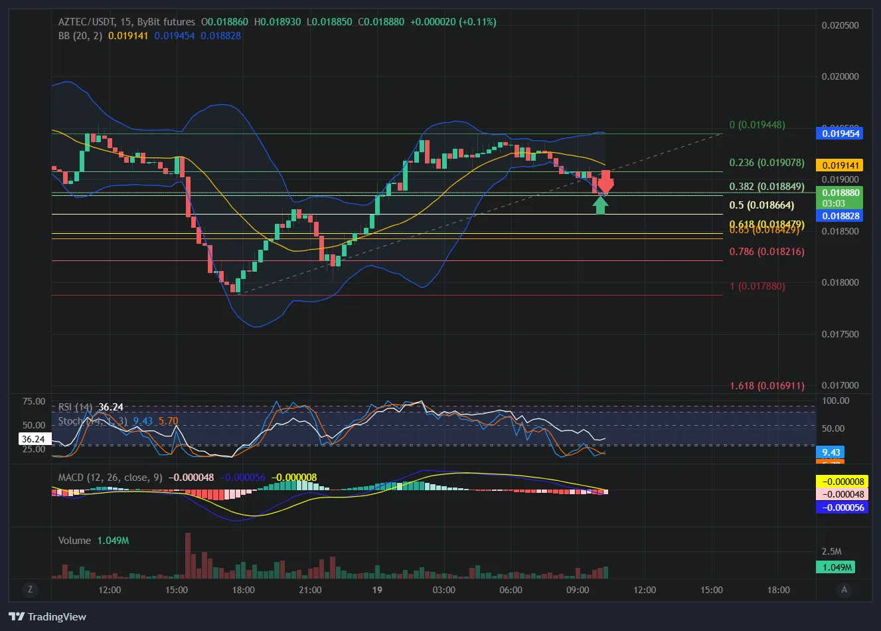Viewport: 881px width, 631px height.
Task: Click the 100.00 stochastic axis label
Action: [x=836, y=401]
